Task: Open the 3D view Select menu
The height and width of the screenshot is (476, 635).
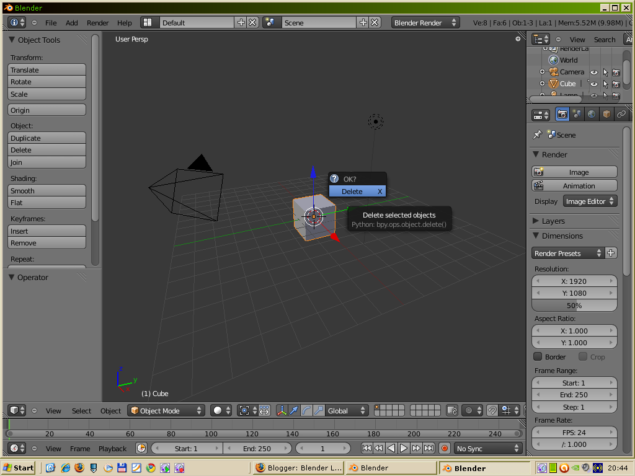Action: point(81,410)
